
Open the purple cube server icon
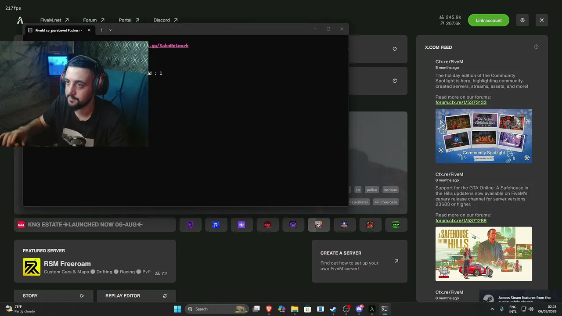tap(241, 225)
